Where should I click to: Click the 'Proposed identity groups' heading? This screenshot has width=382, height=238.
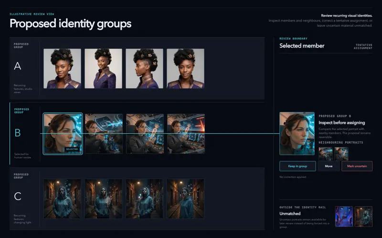[70, 24]
